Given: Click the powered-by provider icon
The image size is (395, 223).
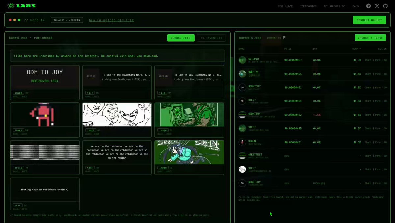Looking at the screenshot, I should coord(284,38).
